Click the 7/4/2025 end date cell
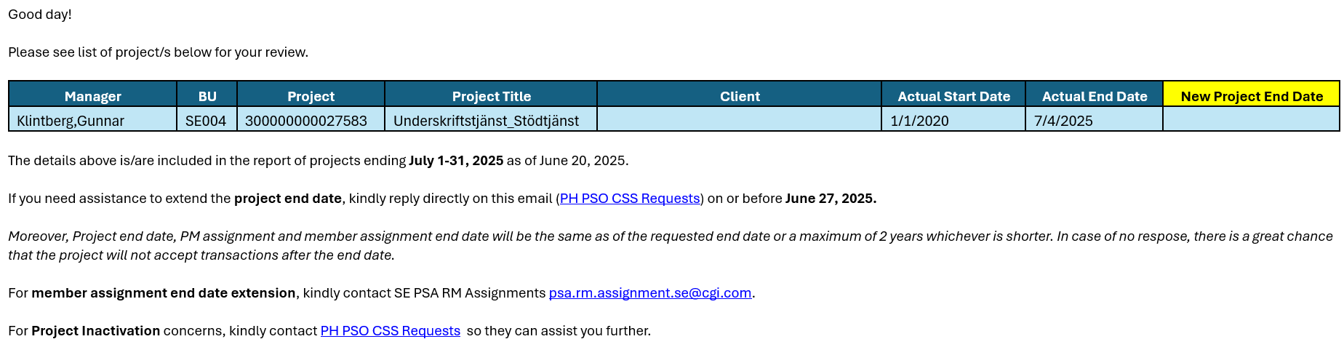Viewport: 1344px width, 339px height. tap(1095, 119)
